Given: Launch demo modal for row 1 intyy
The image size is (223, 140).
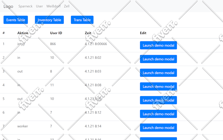Looking at the screenshot, I should pos(158,45).
